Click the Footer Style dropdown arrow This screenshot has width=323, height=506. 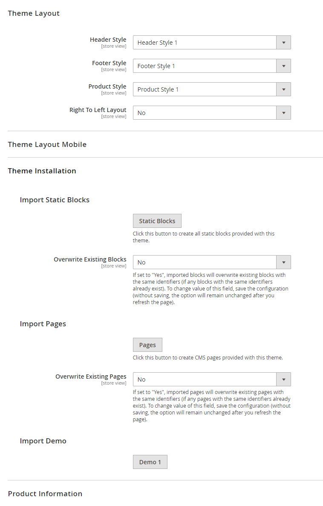coord(283,66)
